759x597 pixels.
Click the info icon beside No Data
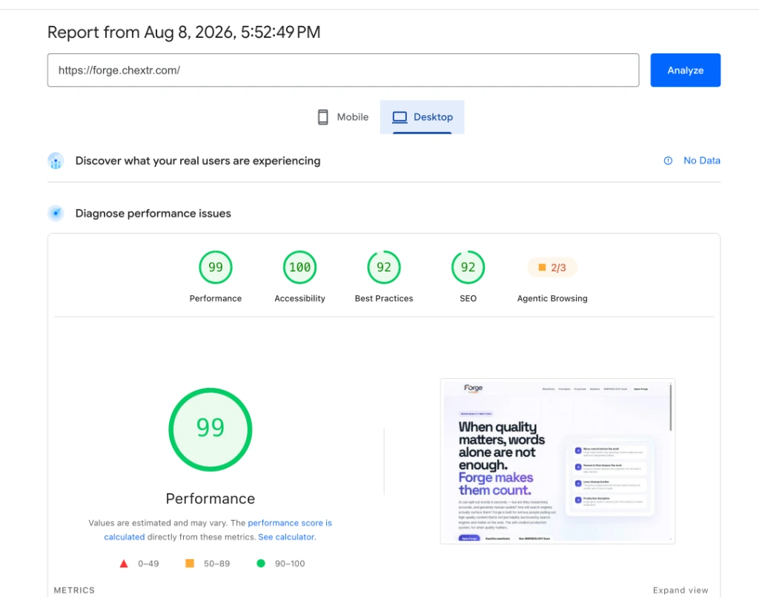[x=668, y=161]
